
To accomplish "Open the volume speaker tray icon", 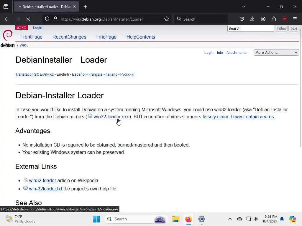I will tap(256, 219).
